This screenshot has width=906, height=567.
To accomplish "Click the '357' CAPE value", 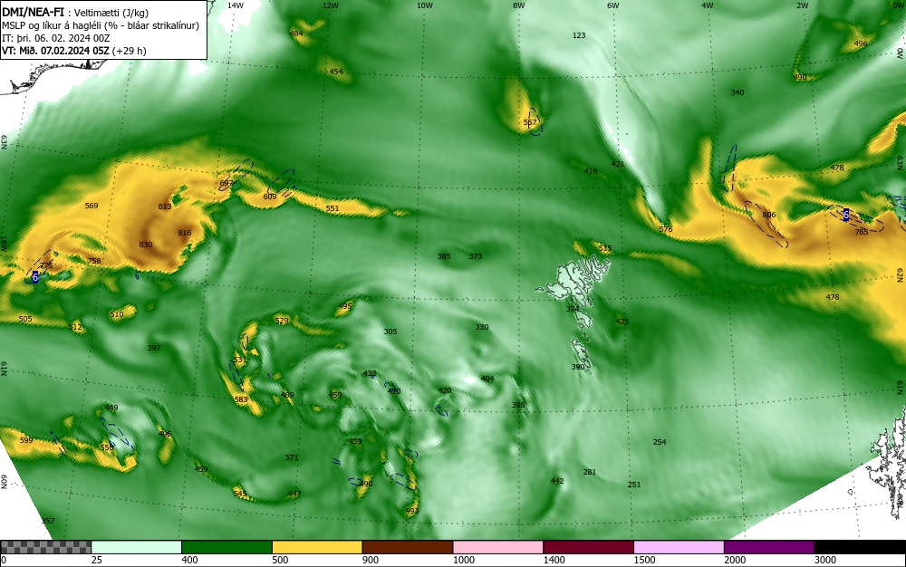I will point(48,522).
